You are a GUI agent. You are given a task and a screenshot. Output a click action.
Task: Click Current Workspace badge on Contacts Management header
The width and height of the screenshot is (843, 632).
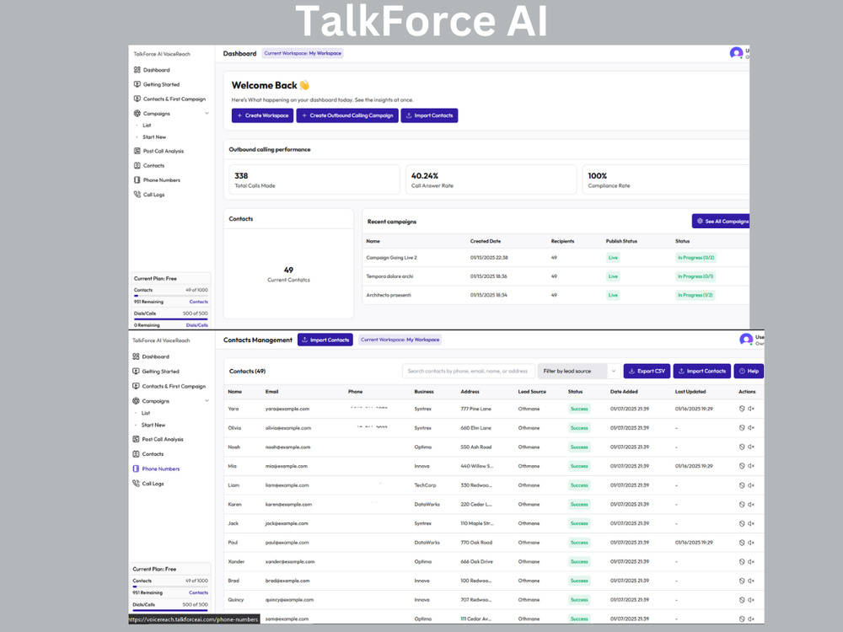click(400, 340)
